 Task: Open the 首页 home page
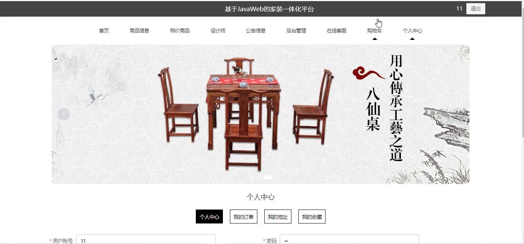point(104,31)
